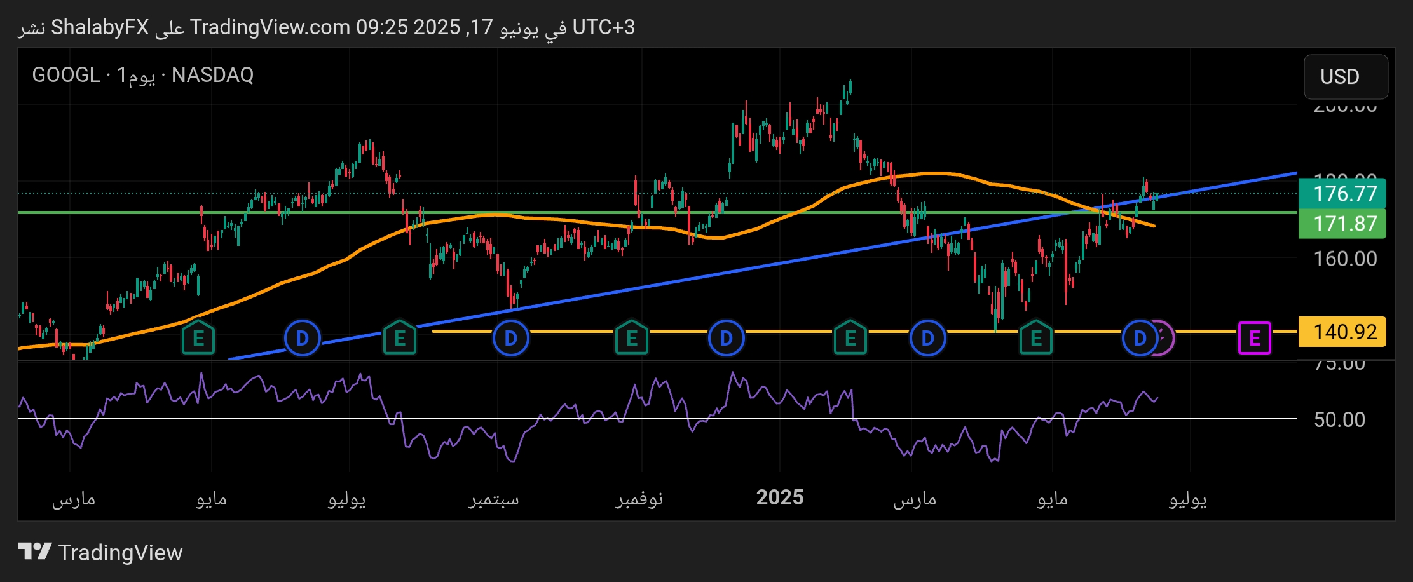Image resolution: width=1413 pixels, height=582 pixels.
Task: Click the سبتمبر time axis label
Action: (494, 499)
